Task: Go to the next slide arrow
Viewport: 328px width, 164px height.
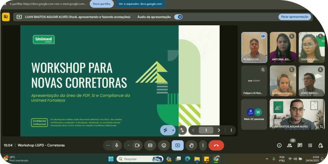Action: point(219,130)
